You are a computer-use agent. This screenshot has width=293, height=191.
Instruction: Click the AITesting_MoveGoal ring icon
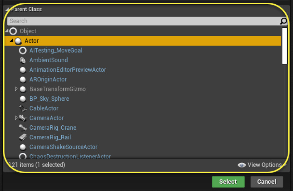(23, 51)
